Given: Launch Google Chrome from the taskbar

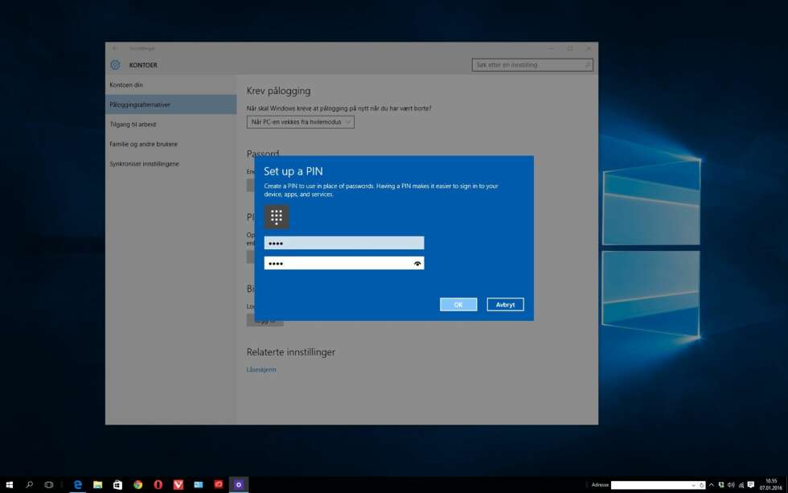Looking at the screenshot, I should [x=137, y=484].
